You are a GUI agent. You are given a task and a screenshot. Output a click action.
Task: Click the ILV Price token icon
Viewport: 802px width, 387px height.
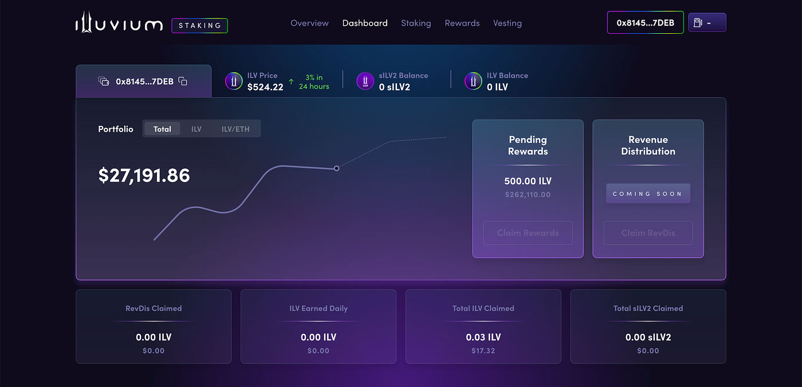point(234,81)
